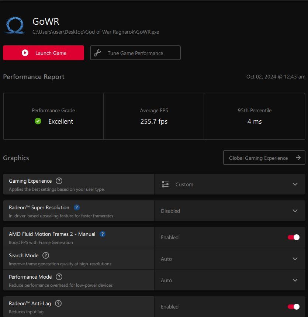
Task: Click the 95th Percentile stat panel
Action: coord(255,116)
